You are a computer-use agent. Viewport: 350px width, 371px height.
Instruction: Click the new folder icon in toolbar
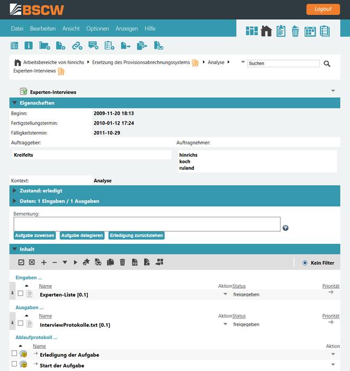44,46
